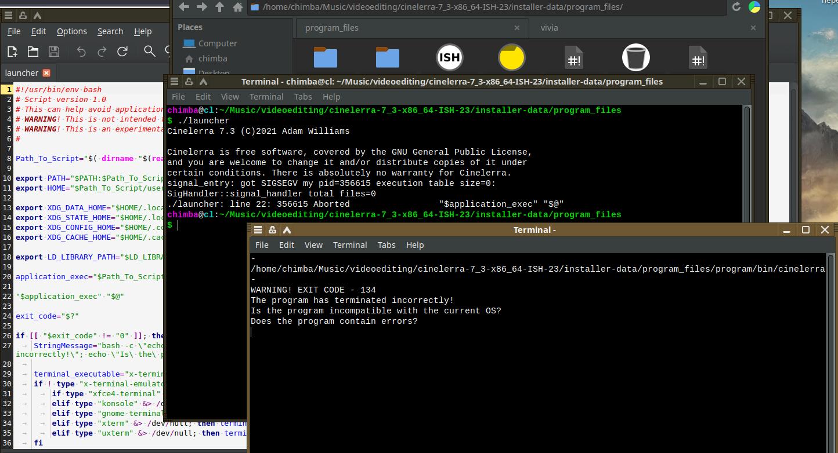This screenshot has height=453, width=838.
Task: Reload the folder view in file manager
Action: 736,7
